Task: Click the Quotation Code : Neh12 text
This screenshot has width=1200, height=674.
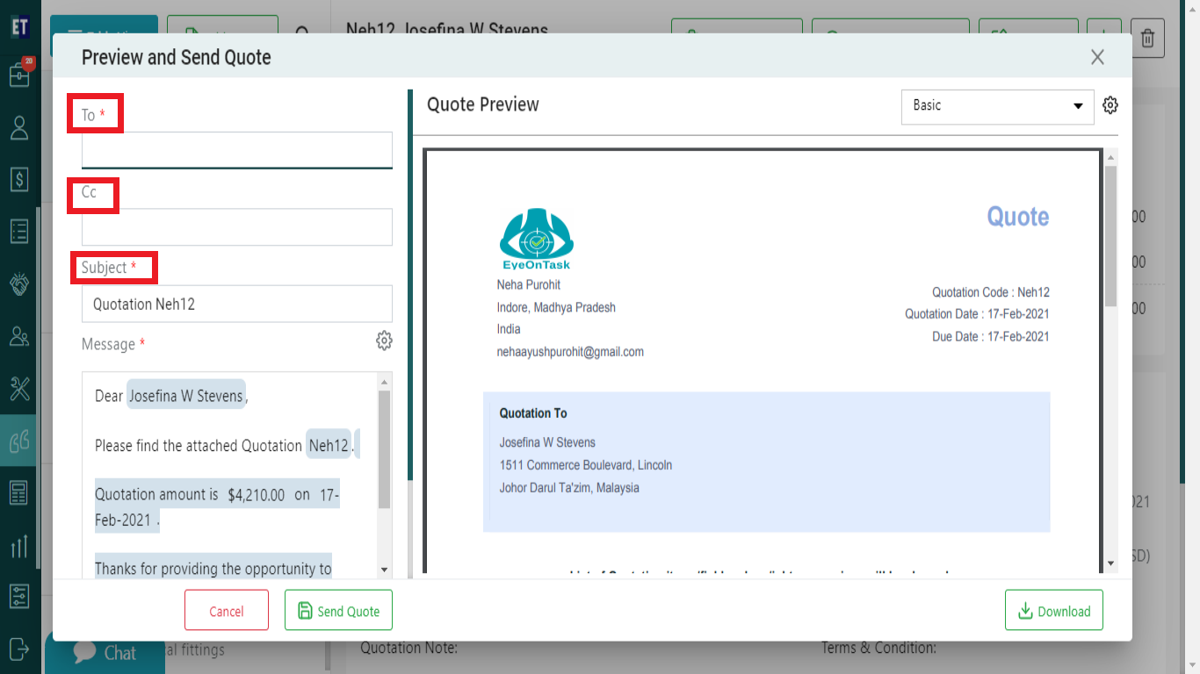Action: coord(991,292)
